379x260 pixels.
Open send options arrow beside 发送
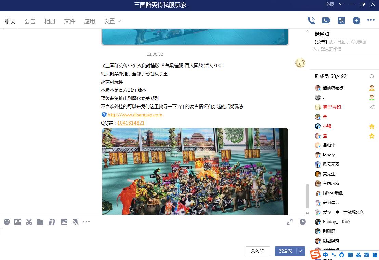point(300,251)
